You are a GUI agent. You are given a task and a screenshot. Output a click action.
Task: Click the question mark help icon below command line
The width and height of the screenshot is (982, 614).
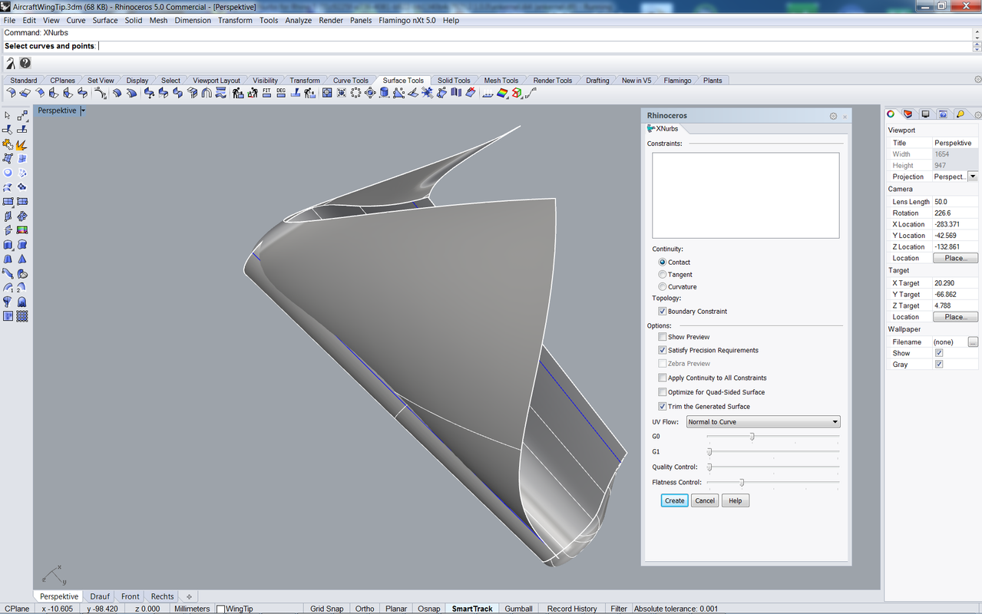pyautogui.click(x=25, y=64)
